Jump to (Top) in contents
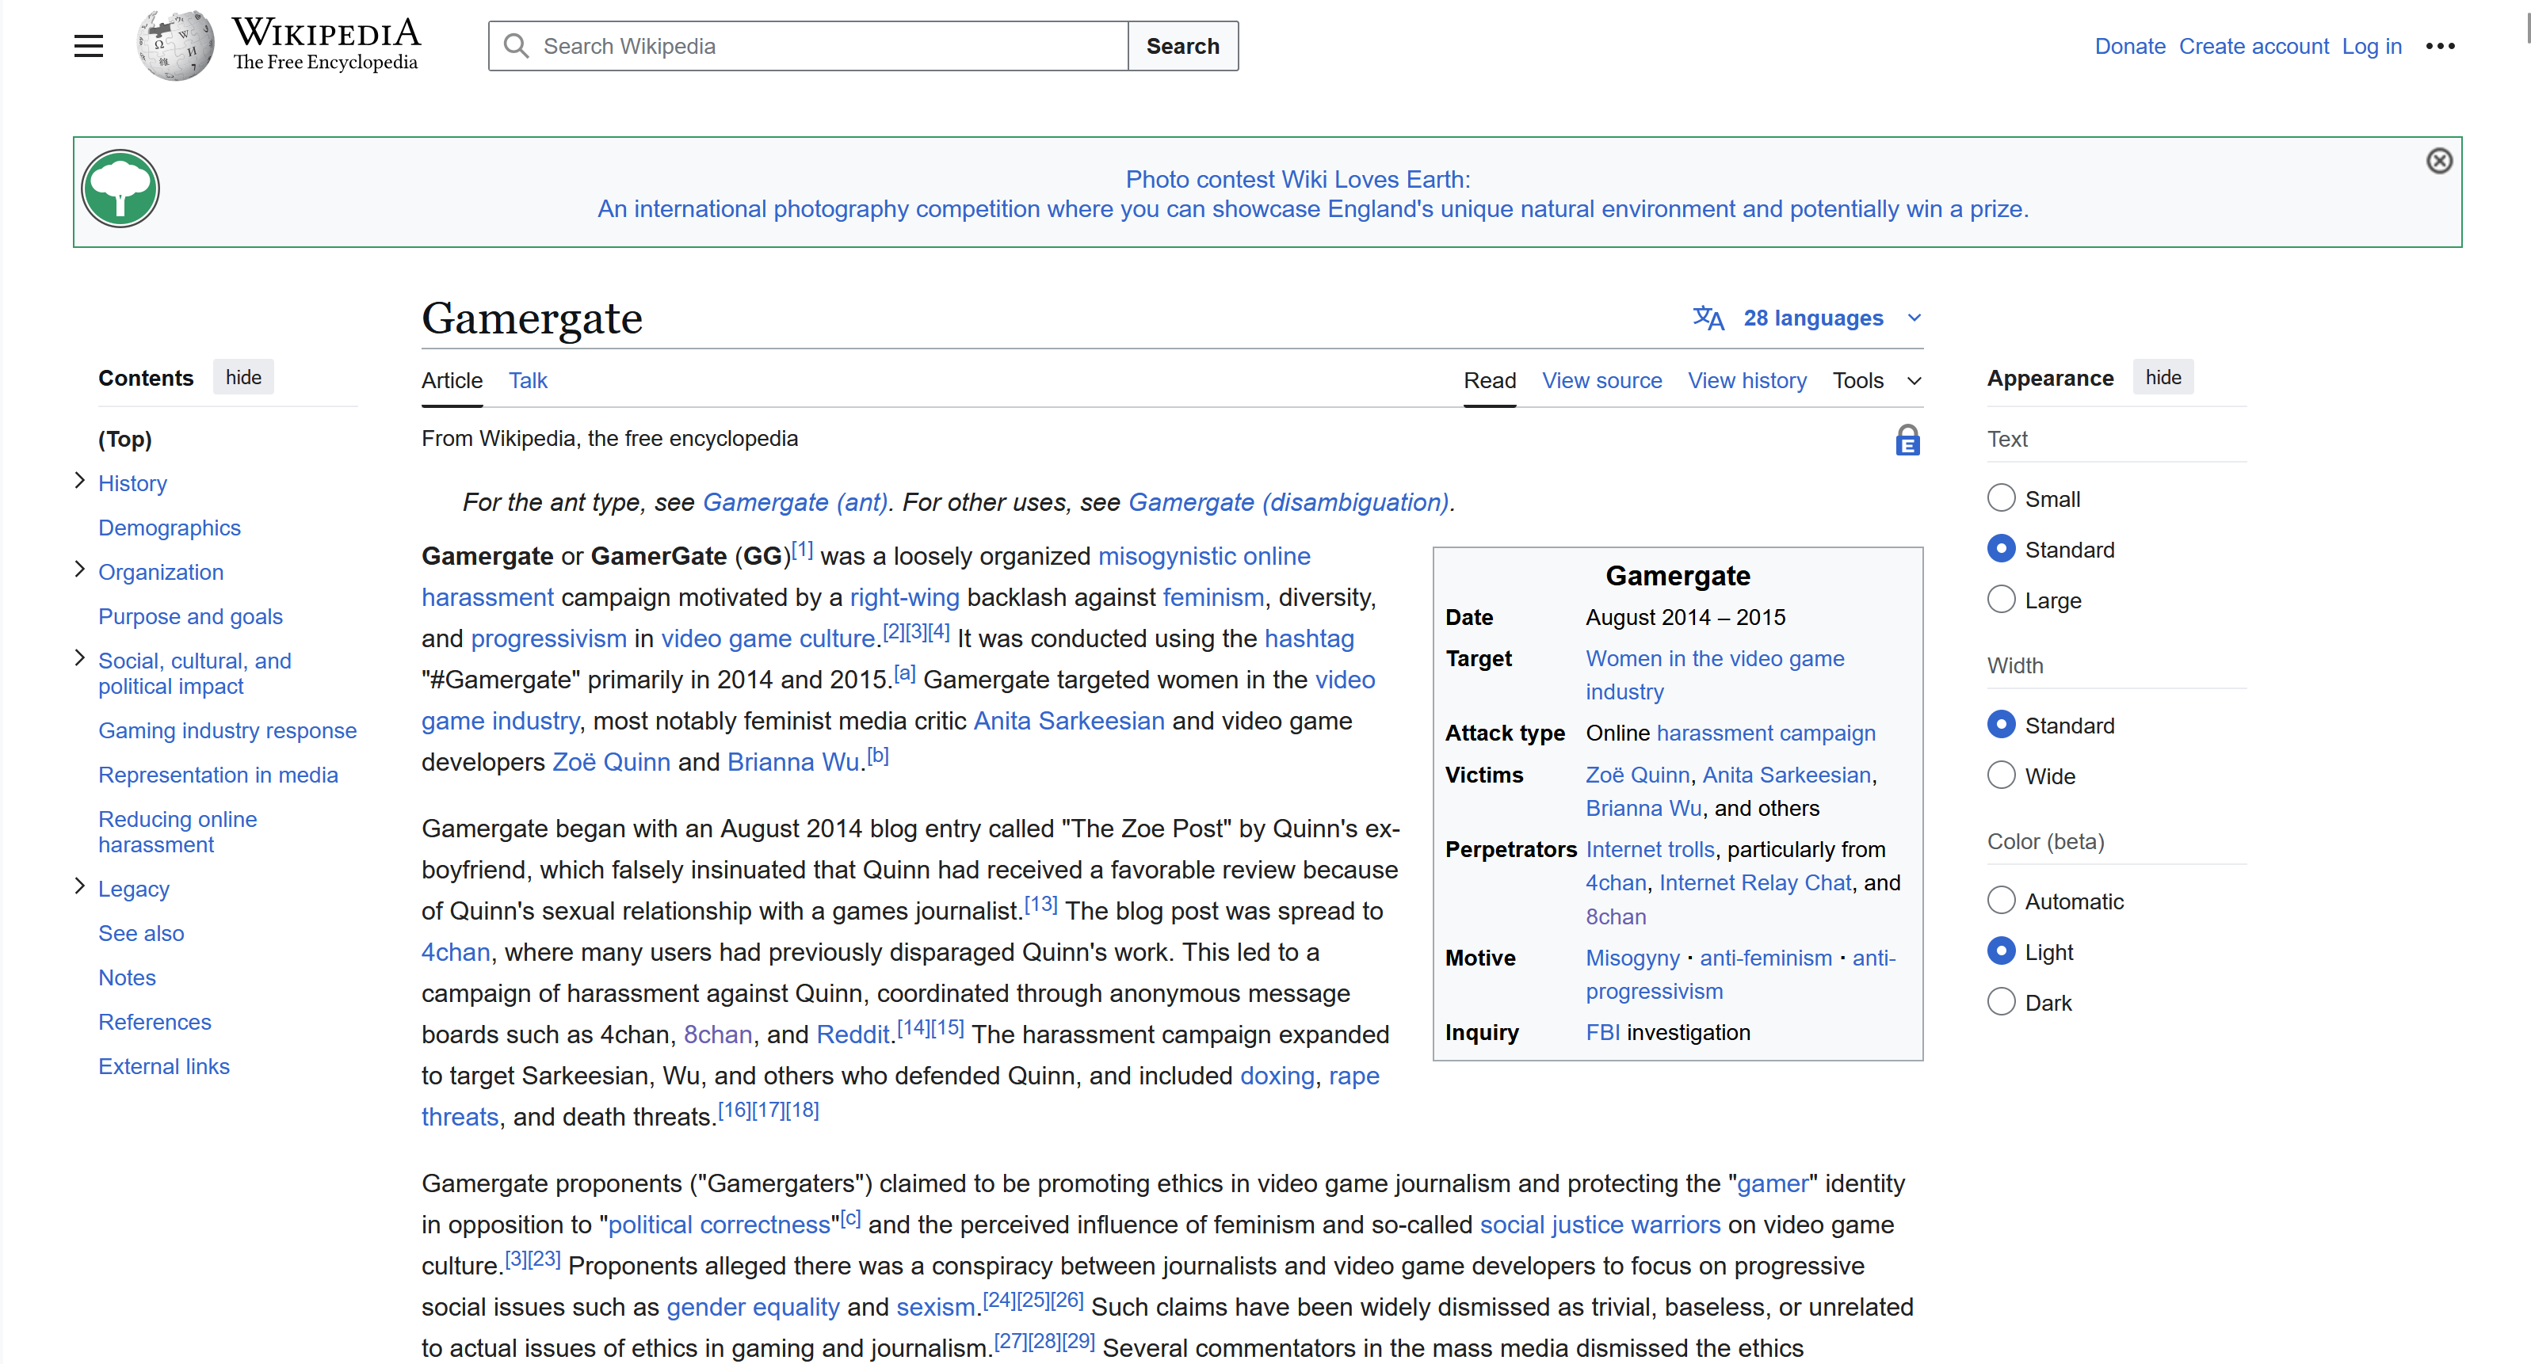Screen dimensions: 2531x1364 point(124,439)
